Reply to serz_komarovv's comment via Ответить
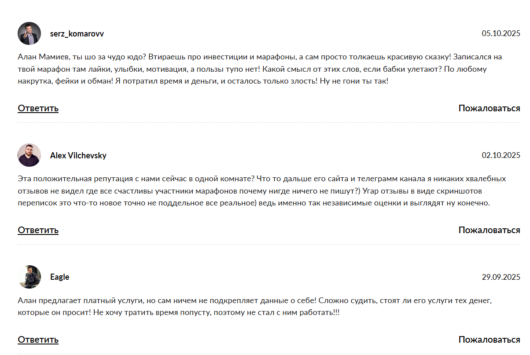The height and width of the screenshot is (355, 530). click(38, 108)
